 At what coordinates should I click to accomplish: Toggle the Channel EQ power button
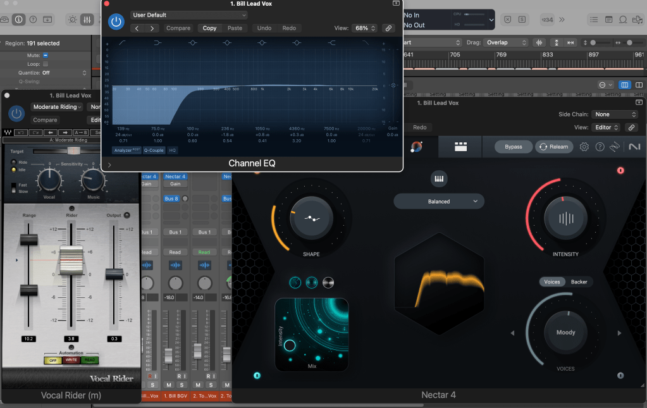coord(116,21)
